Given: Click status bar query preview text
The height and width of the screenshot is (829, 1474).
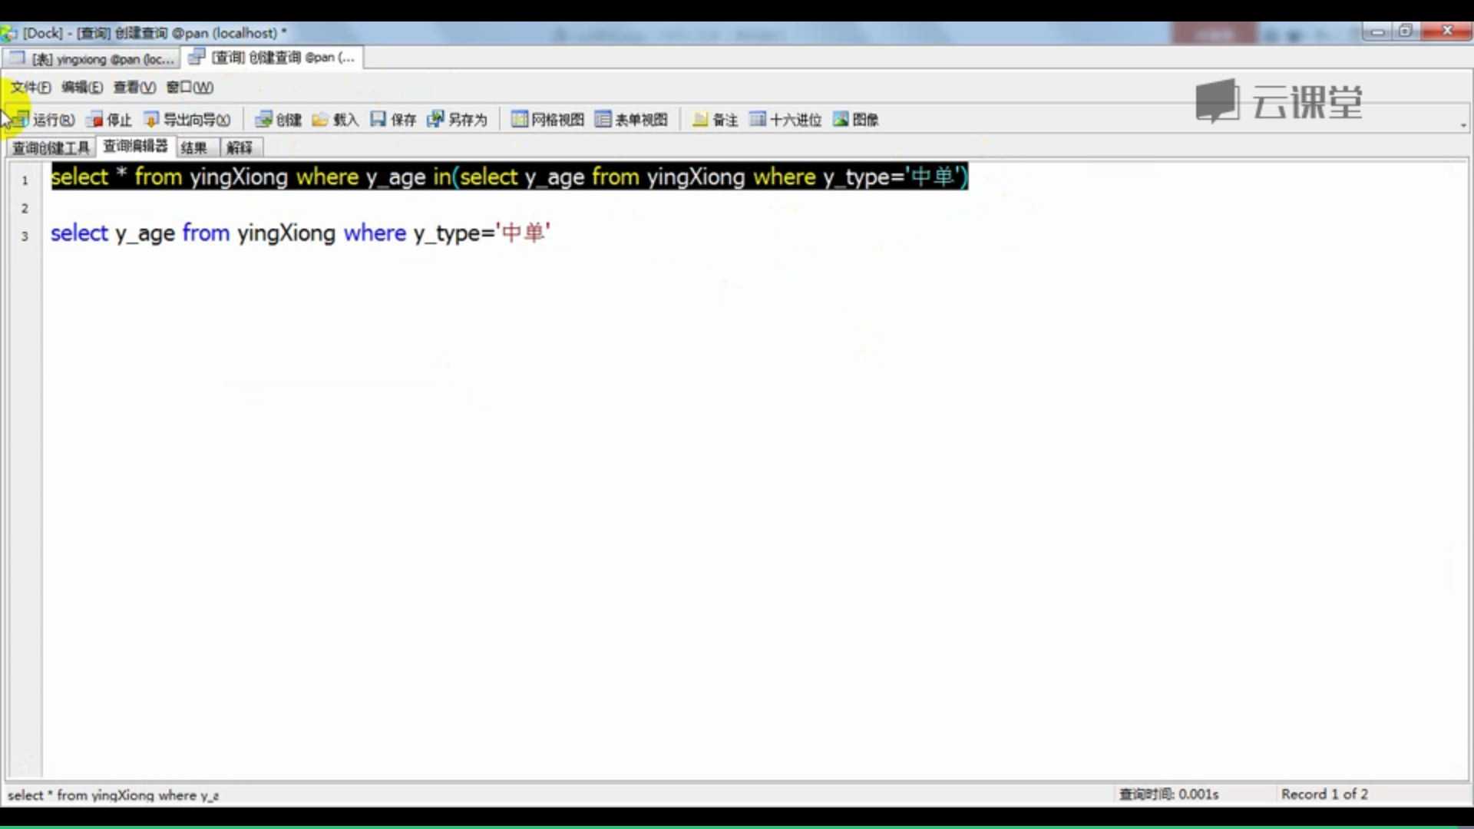Looking at the screenshot, I should 113,795.
